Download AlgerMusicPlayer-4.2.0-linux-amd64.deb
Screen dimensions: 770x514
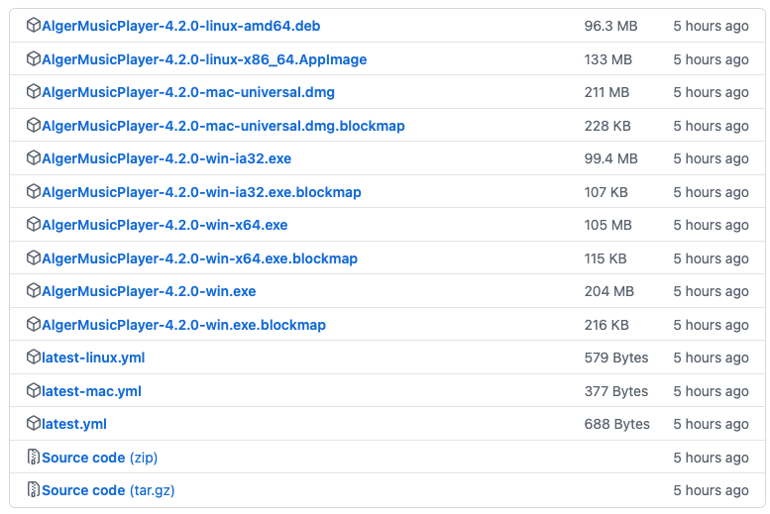tap(180, 26)
